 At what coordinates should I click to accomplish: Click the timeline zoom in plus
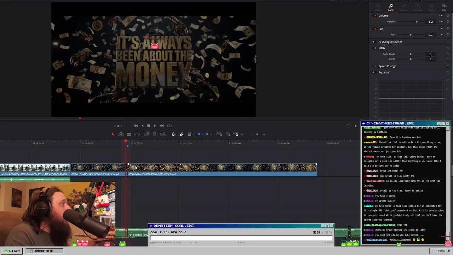[x=264, y=134]
